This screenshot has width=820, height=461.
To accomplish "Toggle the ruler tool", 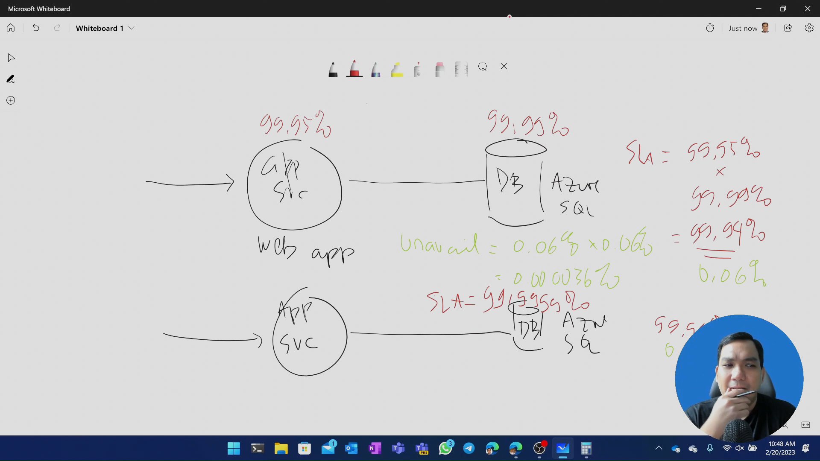I will (461, 69).
